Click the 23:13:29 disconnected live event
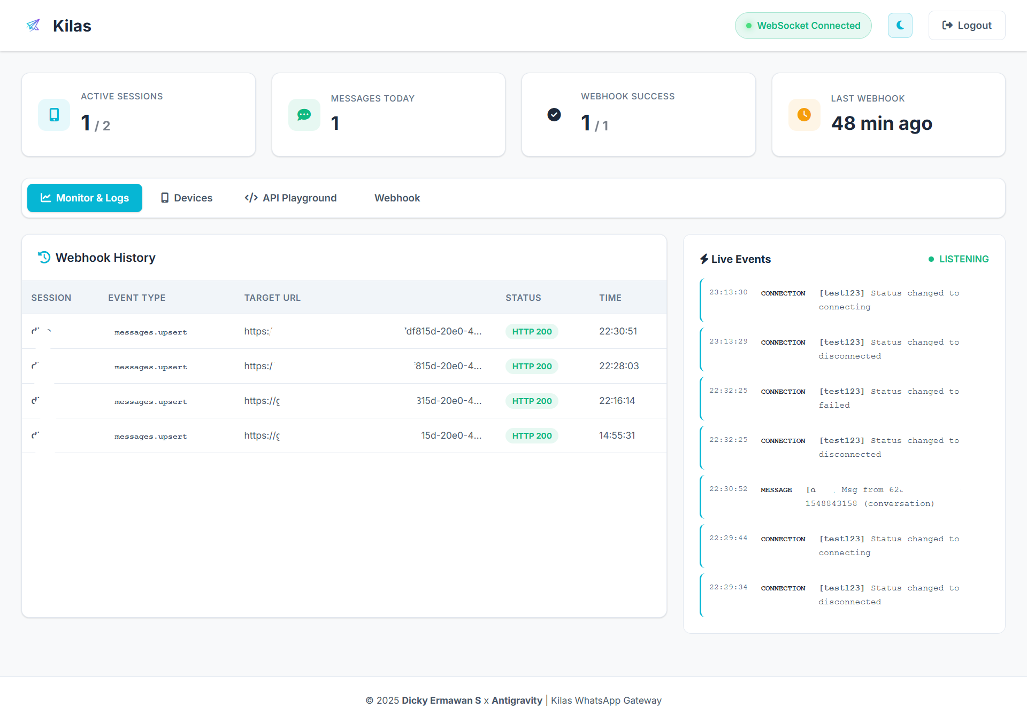The width and height of the screenshot is (1027, 724). pos(844,349)
